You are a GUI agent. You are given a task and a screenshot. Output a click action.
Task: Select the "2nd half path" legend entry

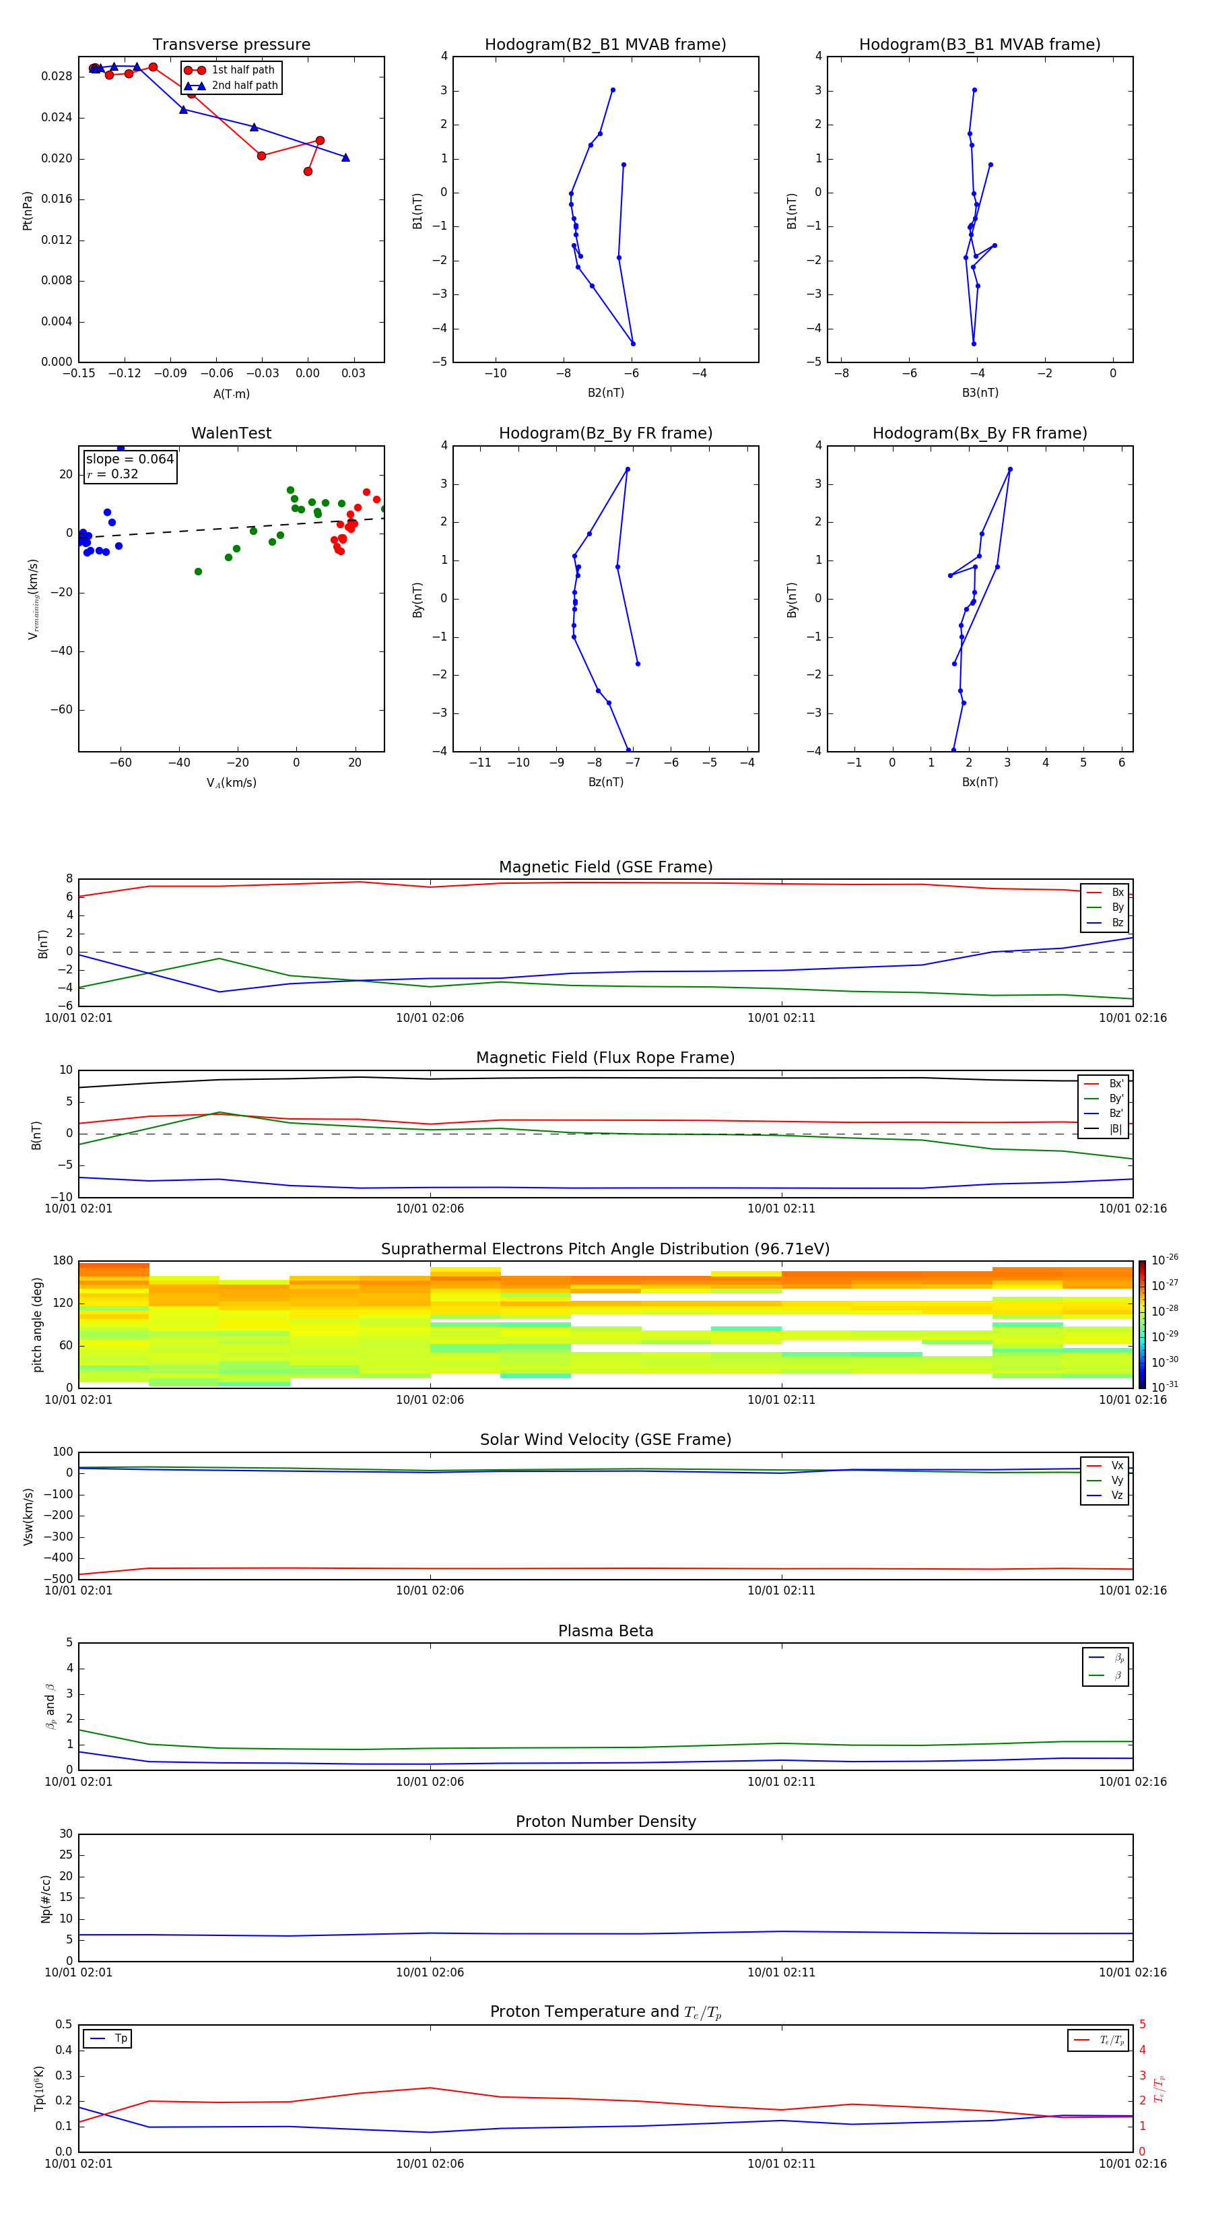(231, 86)
